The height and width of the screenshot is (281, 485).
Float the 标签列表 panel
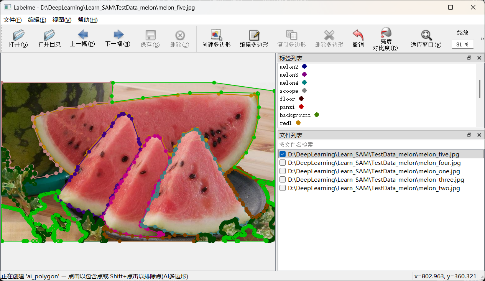[x=469, y=58]
